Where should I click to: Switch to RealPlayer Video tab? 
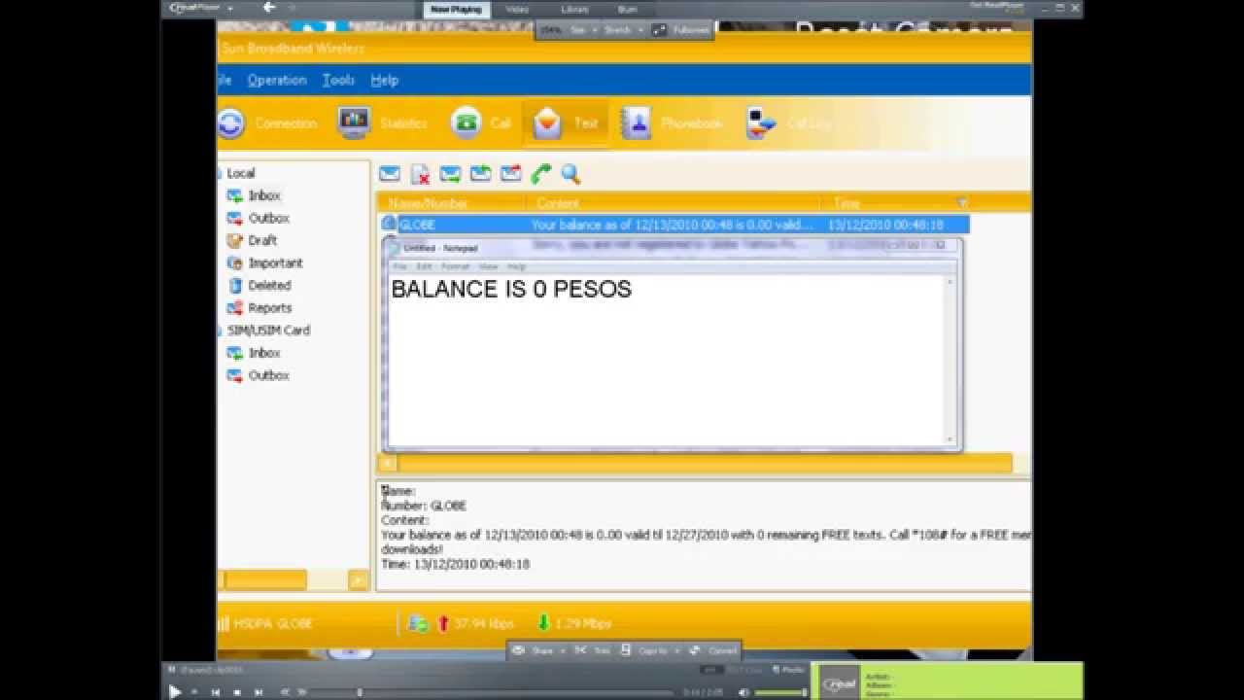517,10
